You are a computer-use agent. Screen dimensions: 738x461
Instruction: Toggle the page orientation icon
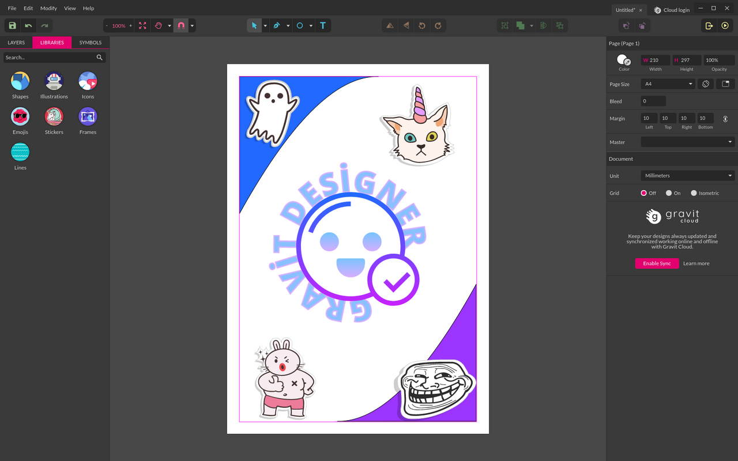pyautogui.click(x=705, y=84)
